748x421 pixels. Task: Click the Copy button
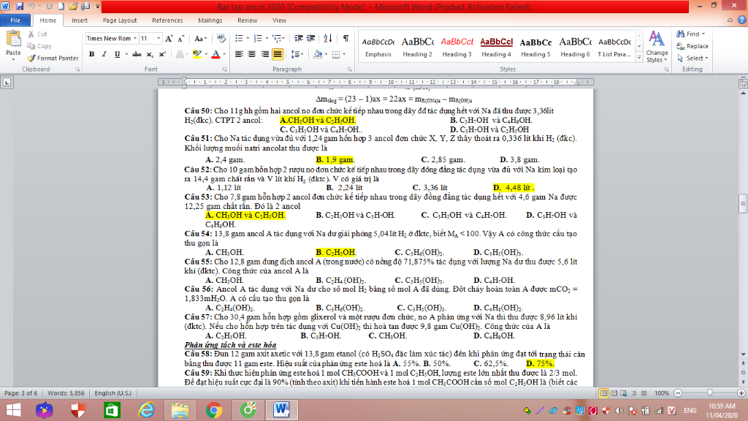click(39, 46)
